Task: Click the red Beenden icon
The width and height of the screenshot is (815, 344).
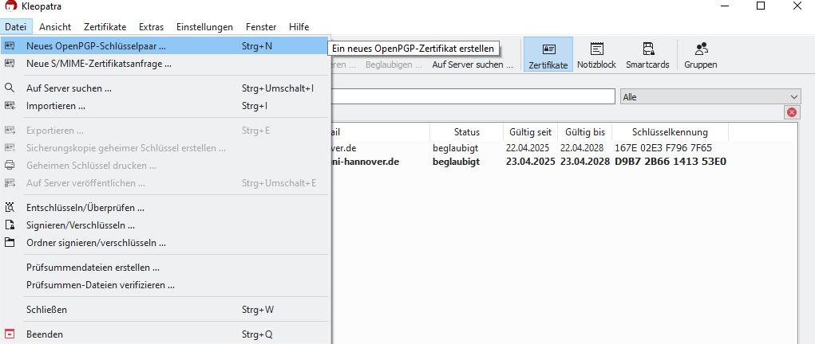Action: [10, 334]
